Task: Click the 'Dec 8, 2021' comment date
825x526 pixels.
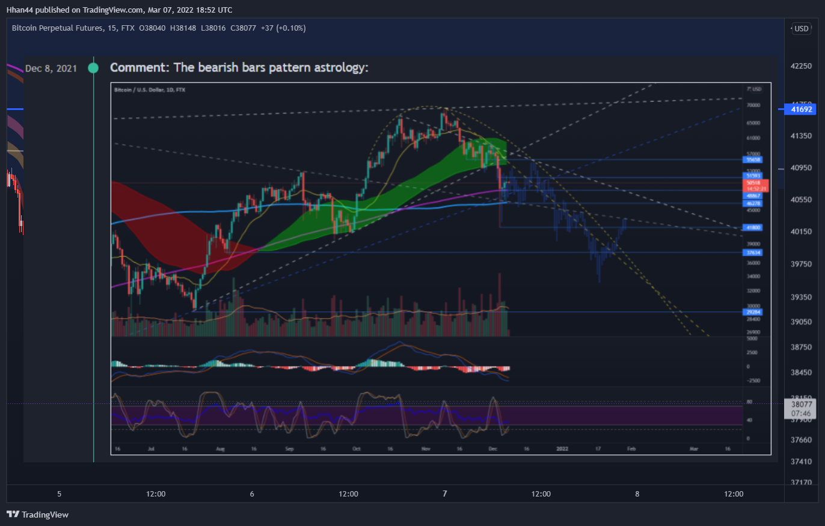Action: point(52,69)
